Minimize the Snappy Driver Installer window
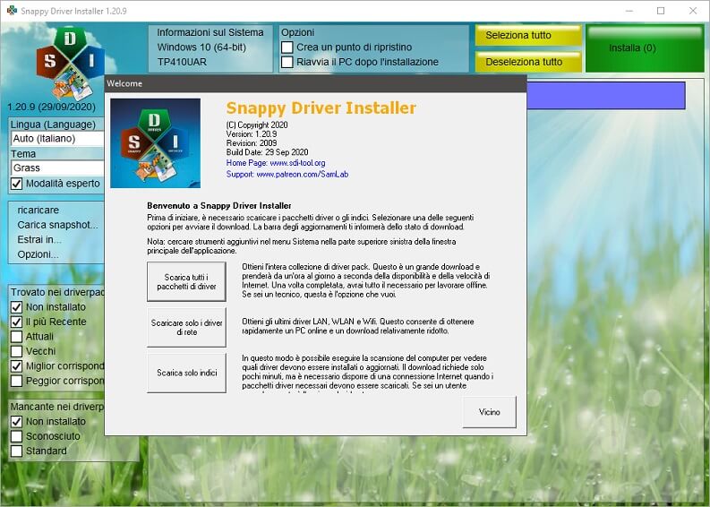 point(629,11)
